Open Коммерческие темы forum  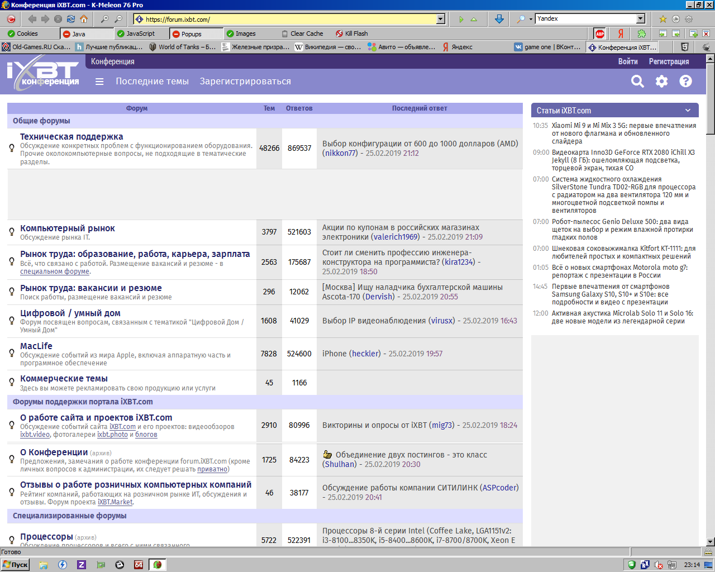[64, 379]
